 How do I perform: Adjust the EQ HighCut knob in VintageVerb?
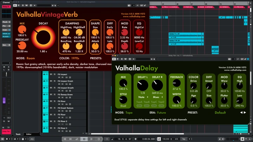click(x=139, y=32)
